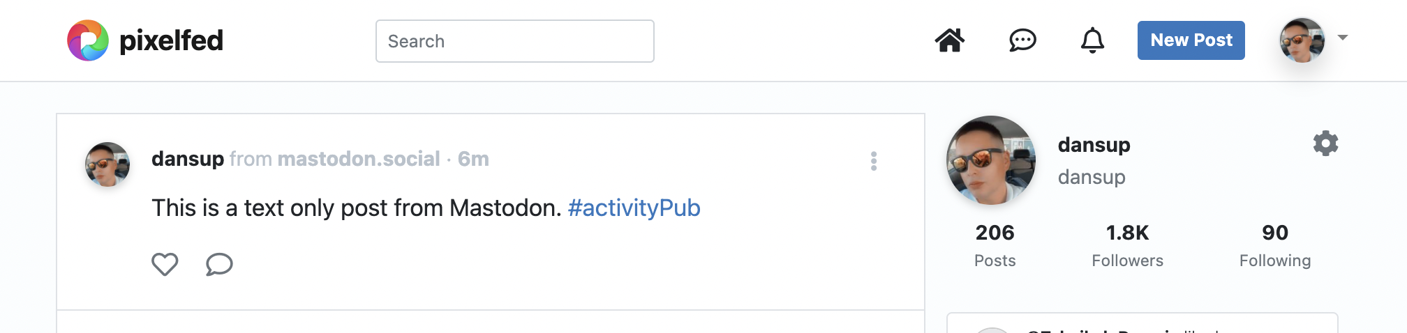Open the #activityPub hashtag link
The width and height of the screenshot is (1407, 333).
click(634, 208)
